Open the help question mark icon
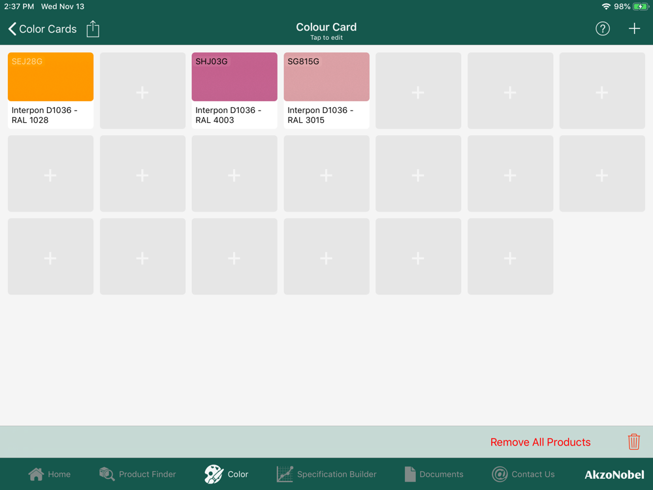This screenshot has width=653, height=490. coord(602,29)
